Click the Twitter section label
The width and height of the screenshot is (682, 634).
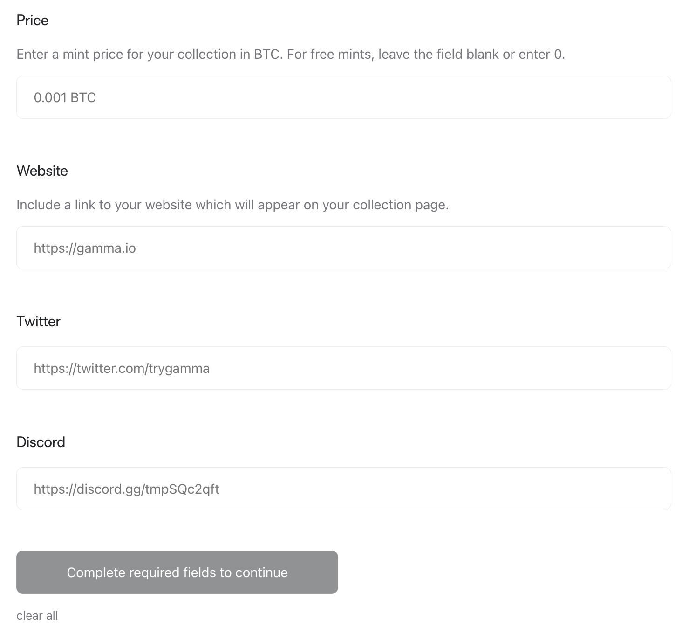click(x=38, y=321)
